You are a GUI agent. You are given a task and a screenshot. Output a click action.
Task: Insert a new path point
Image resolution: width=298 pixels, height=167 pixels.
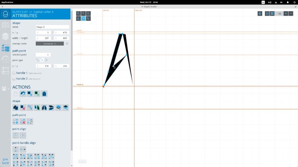tap(16, 122)
